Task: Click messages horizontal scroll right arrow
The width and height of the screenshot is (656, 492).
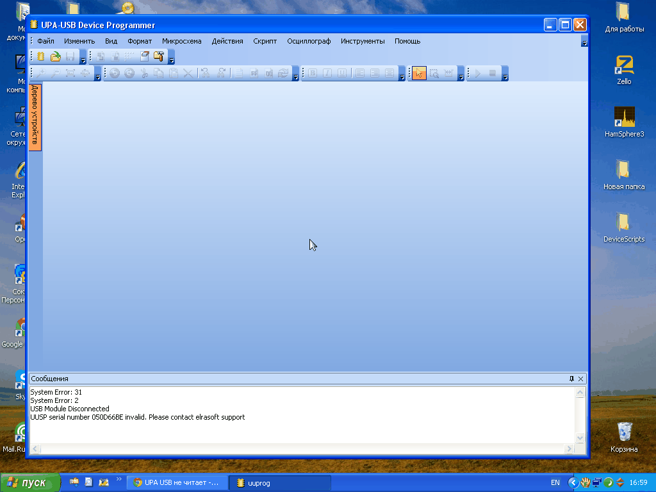Action: pyautogui.click(x=569, y=448)
